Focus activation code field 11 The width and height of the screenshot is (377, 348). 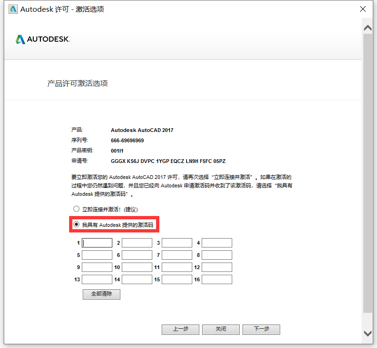tap(177, 267)
